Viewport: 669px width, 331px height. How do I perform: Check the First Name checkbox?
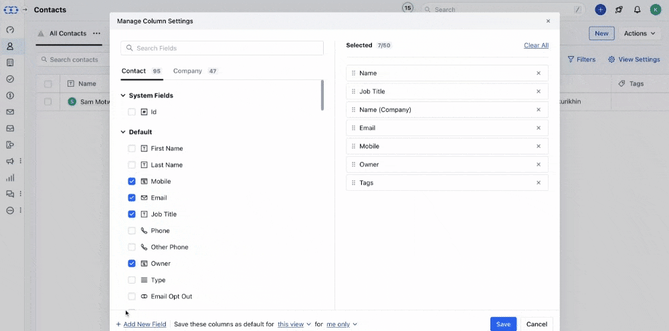(x=132, y=148)
